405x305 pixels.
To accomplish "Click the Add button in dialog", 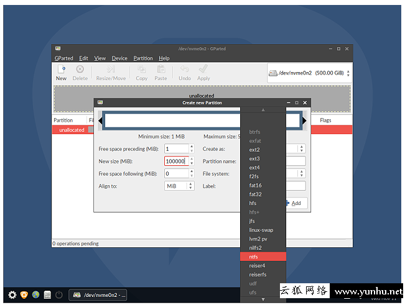I will (x=296, y=203).
